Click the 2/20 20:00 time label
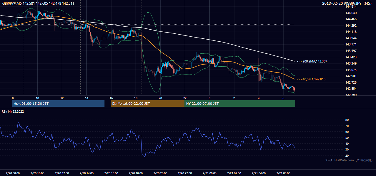This screenshot has width=376, height=176. (160, 173)
